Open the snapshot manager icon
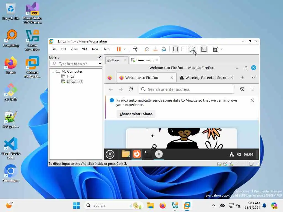This screenshot has width=283, height=212. (164, 49)
